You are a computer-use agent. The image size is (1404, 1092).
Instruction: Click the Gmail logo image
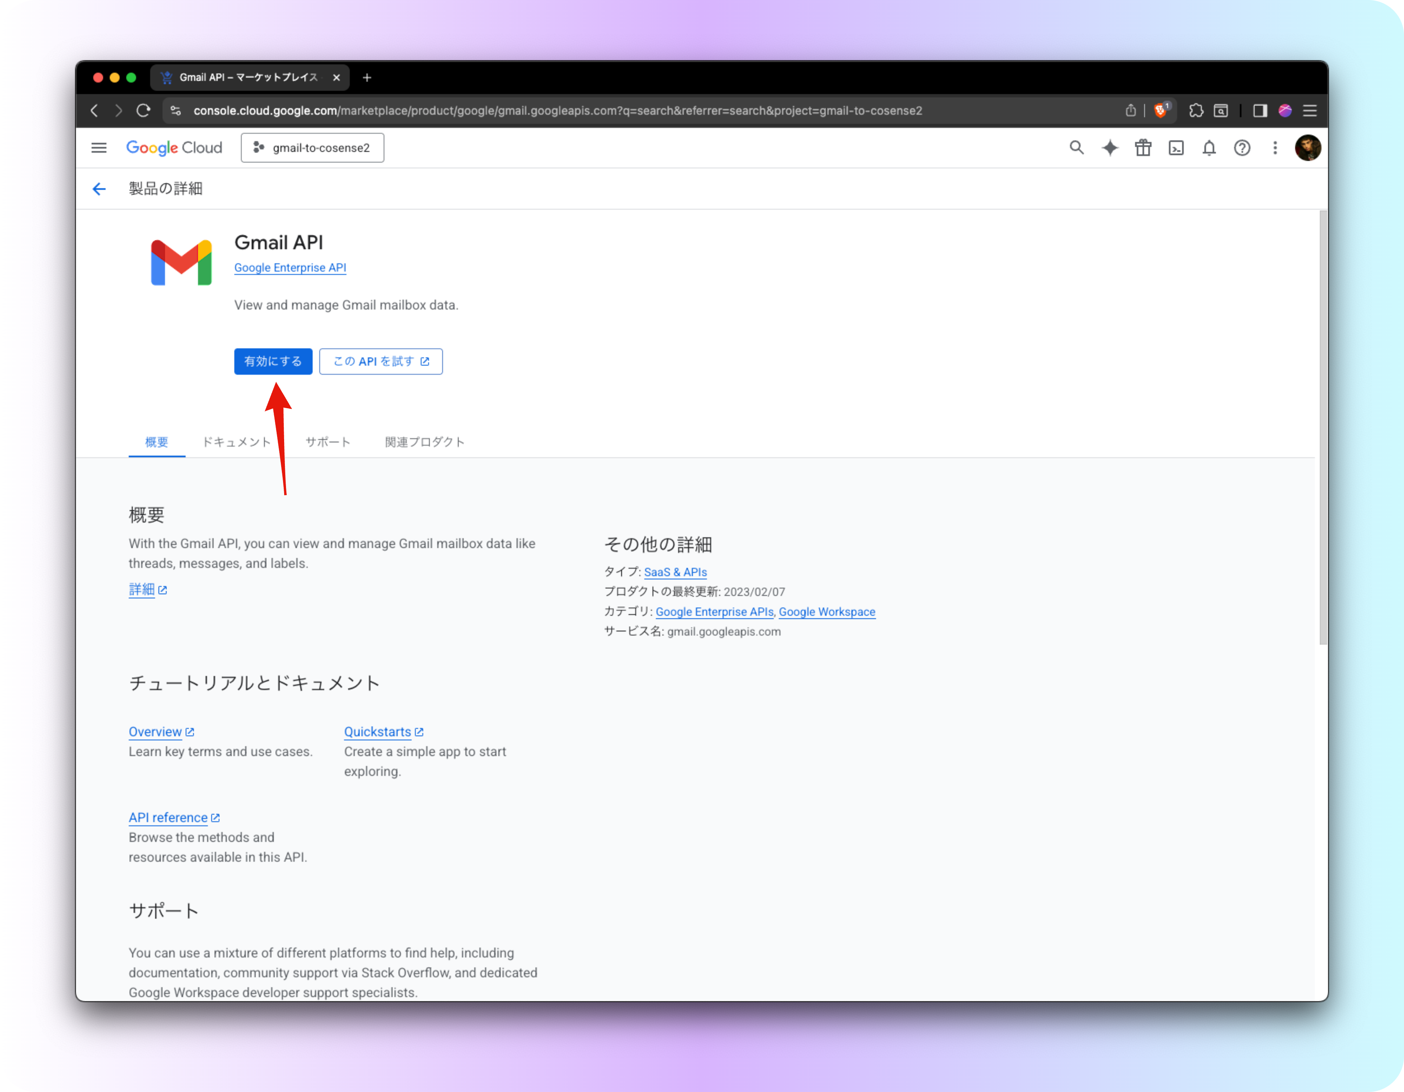(181, 262)
